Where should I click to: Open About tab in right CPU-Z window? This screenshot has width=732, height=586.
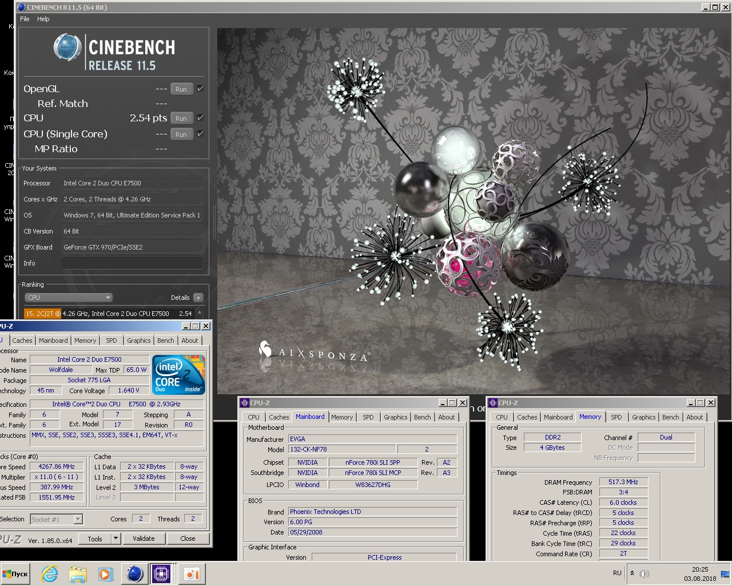pyautogui.click(x=695, y=417)
